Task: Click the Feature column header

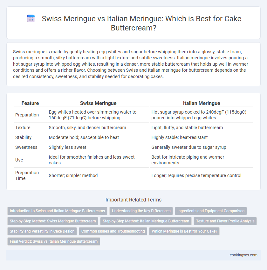Action: (30, 103)
